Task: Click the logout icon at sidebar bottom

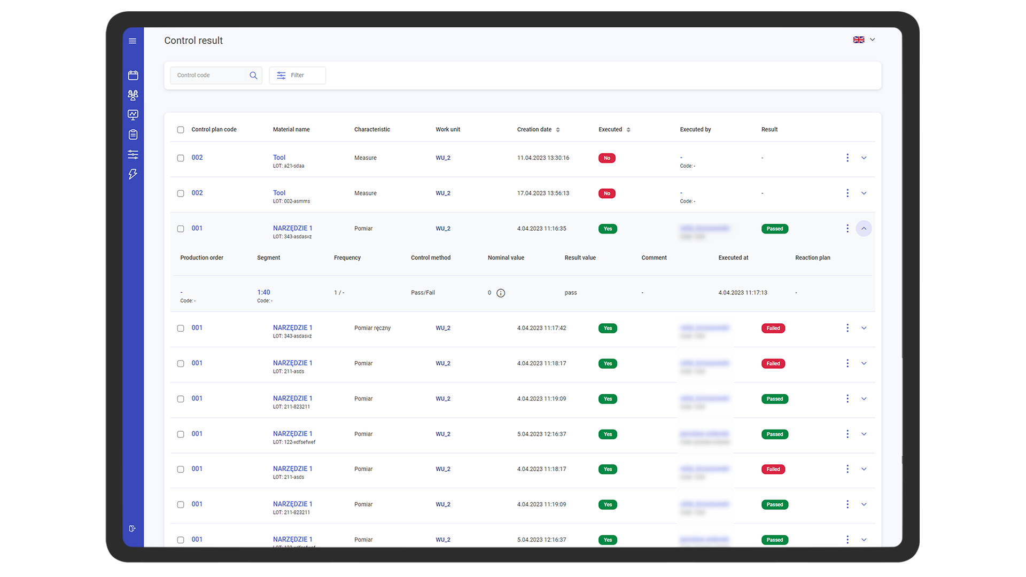Action: pos(133,528)
